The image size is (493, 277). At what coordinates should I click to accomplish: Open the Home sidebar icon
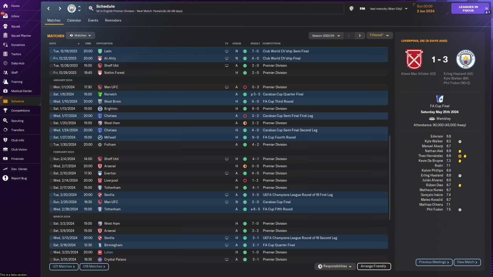point(5,6)
